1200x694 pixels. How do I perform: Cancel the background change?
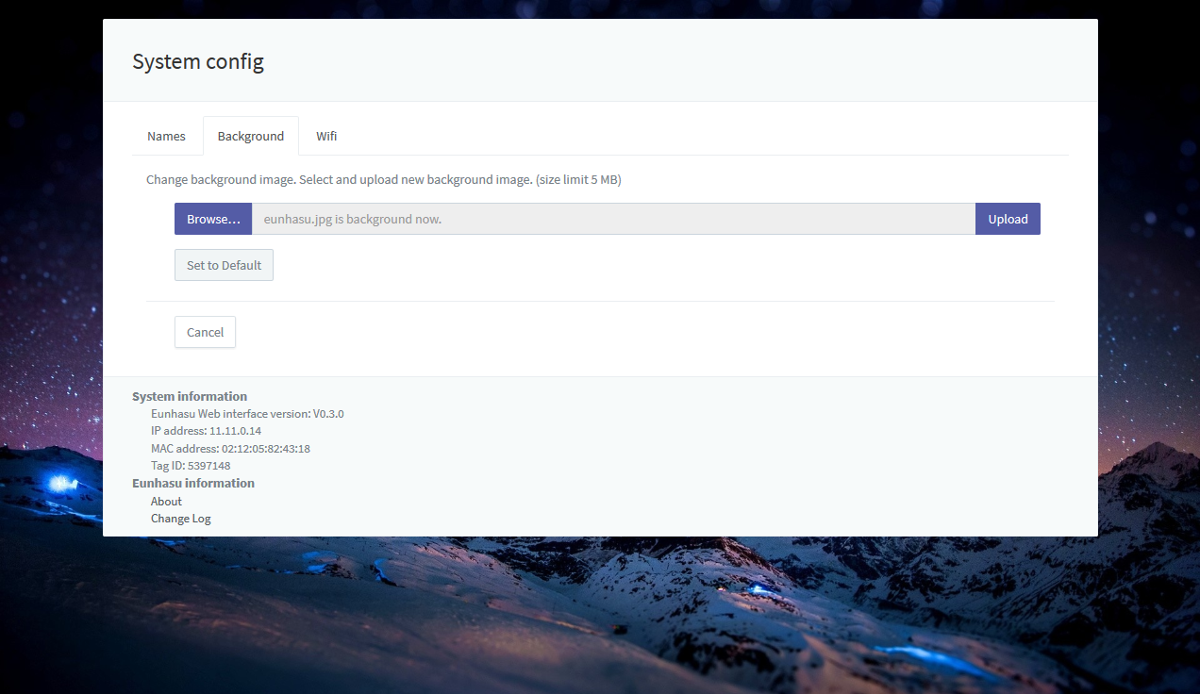[205, 332]
